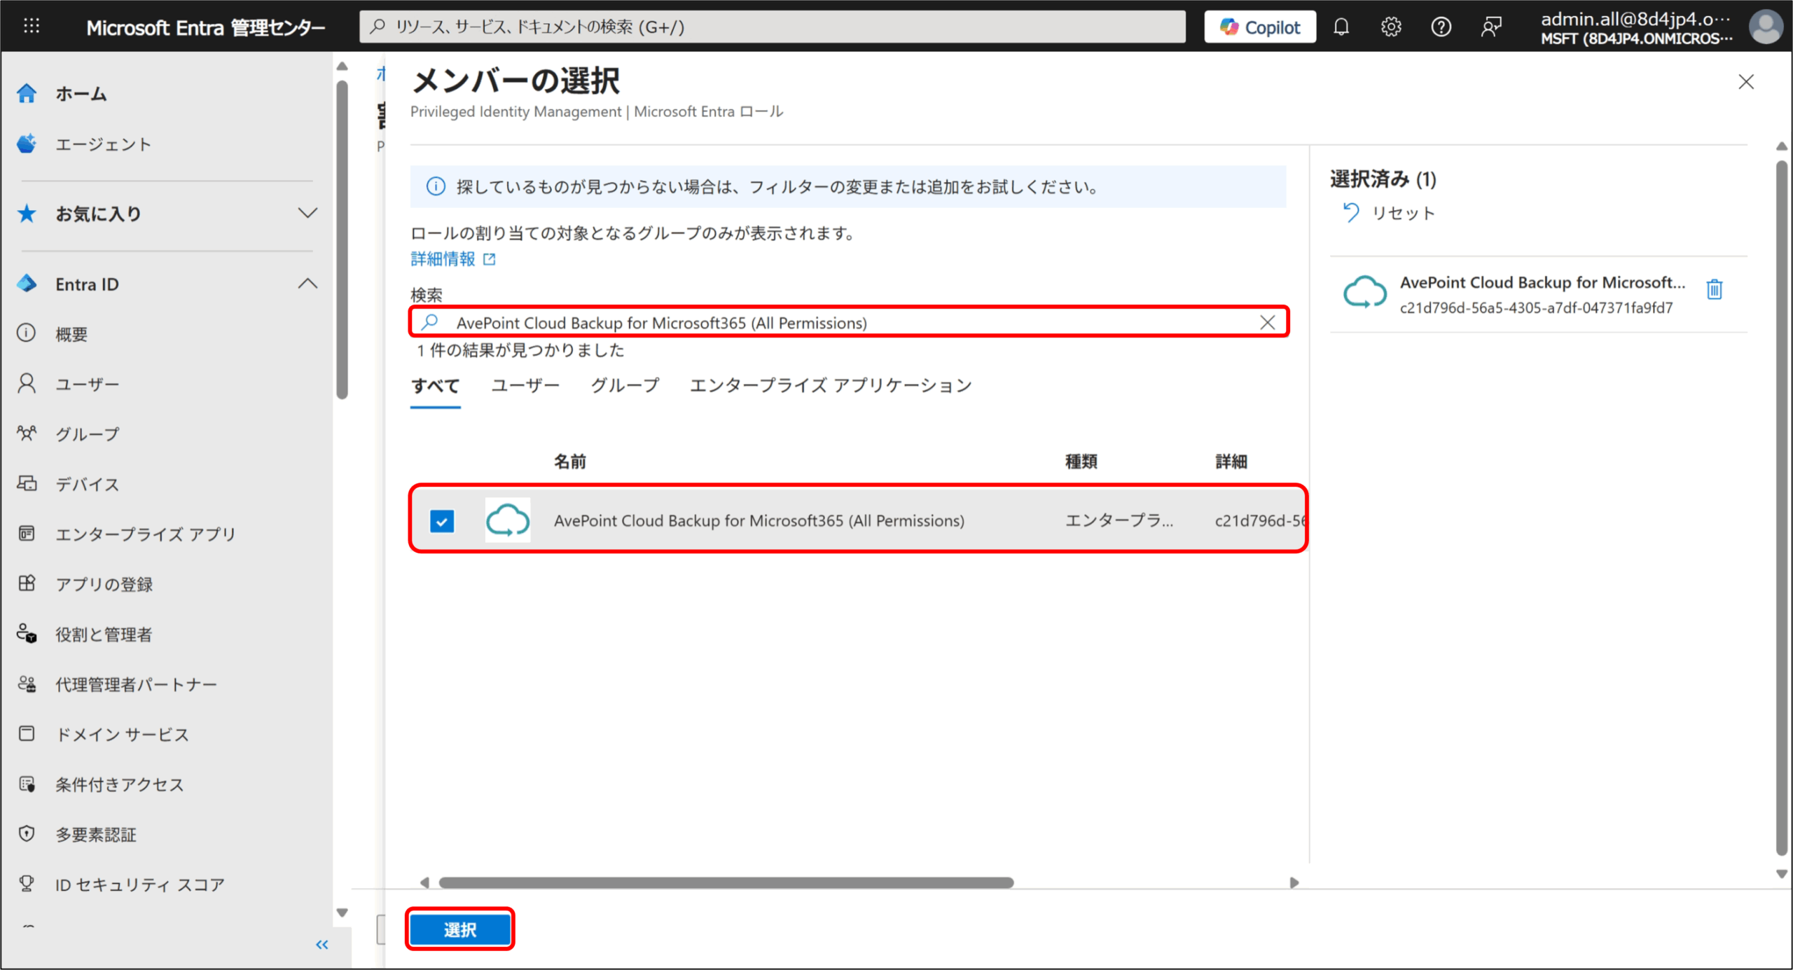Screen dimensions: 1793x970
Task: Expand the お気に入り favorites section
Action: pyautogui.click(x=307, y=213)
